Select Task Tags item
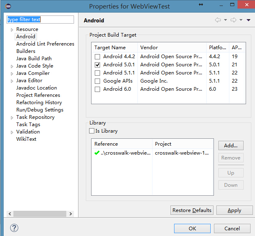255x236 pixels. click(x=28, y=125)
